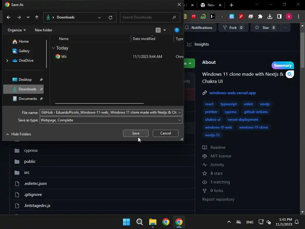Open Chrome profile avatar

pos(289,17)
